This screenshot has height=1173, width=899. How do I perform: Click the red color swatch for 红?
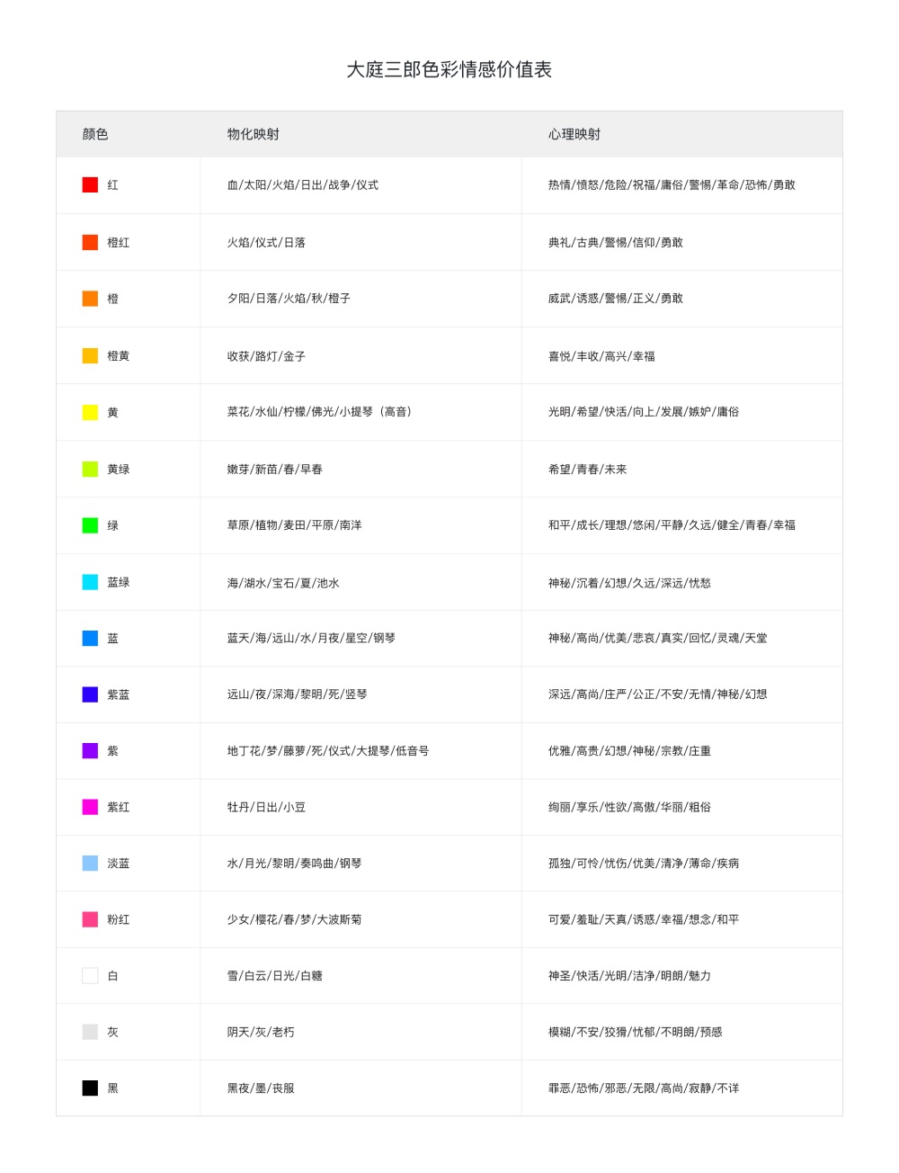(x=90, y=185)
